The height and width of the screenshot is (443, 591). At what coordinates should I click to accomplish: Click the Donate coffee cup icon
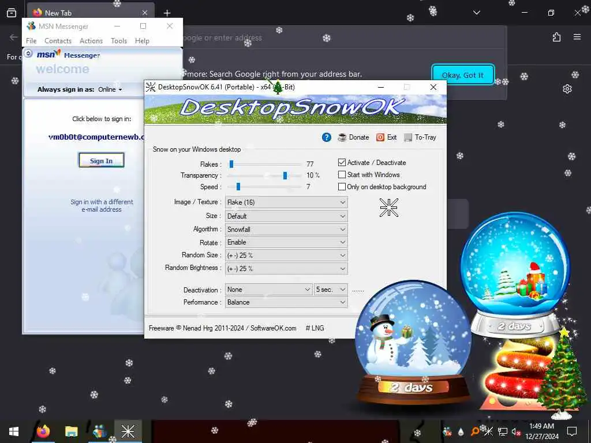pyautogui.click(x=342, y=137)
